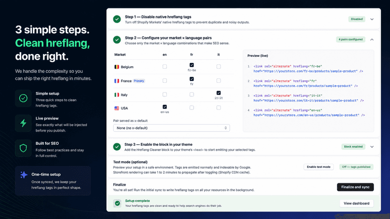This screenshot has width=390, height=219.
Task: Check the Italy fr checkbox
Action: (192, 94)
